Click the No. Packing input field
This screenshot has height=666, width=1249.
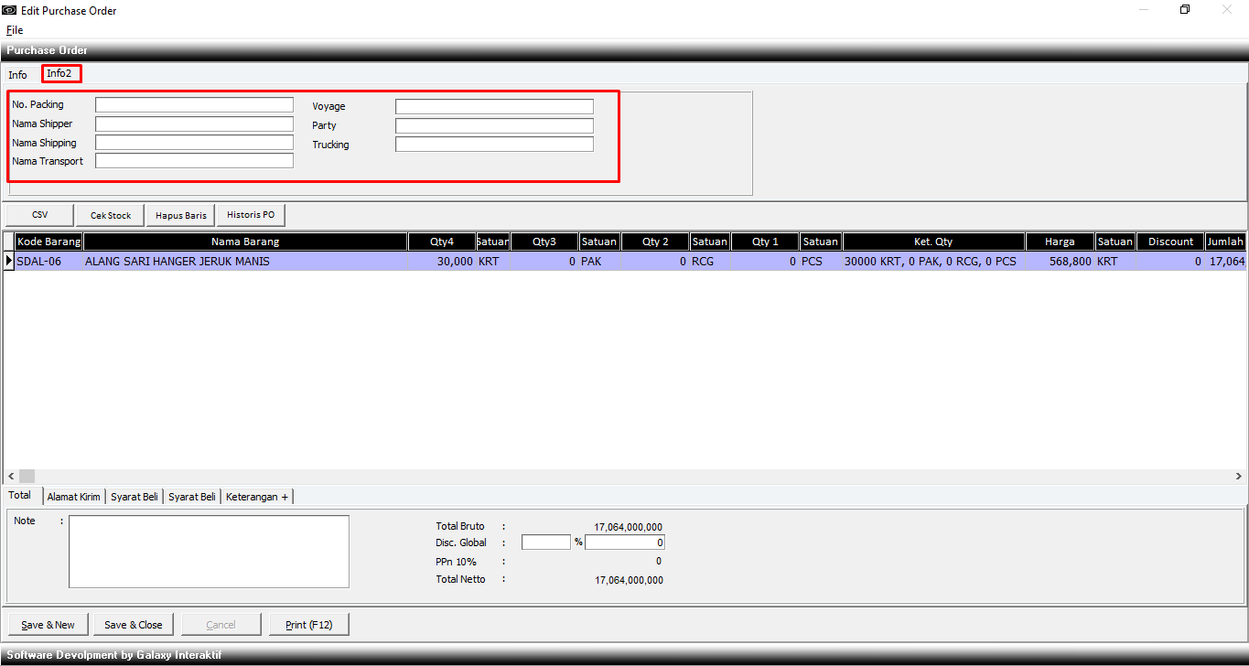[194, 105]
